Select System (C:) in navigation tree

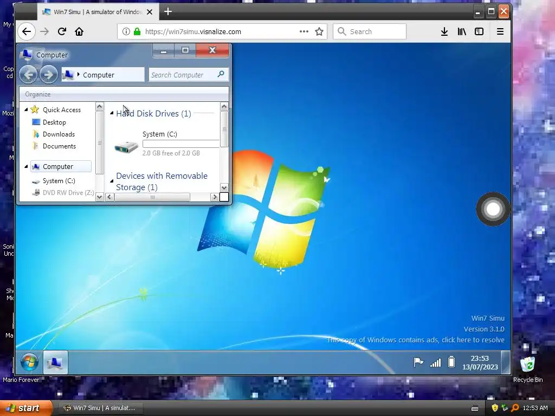[x=59, y=181]
